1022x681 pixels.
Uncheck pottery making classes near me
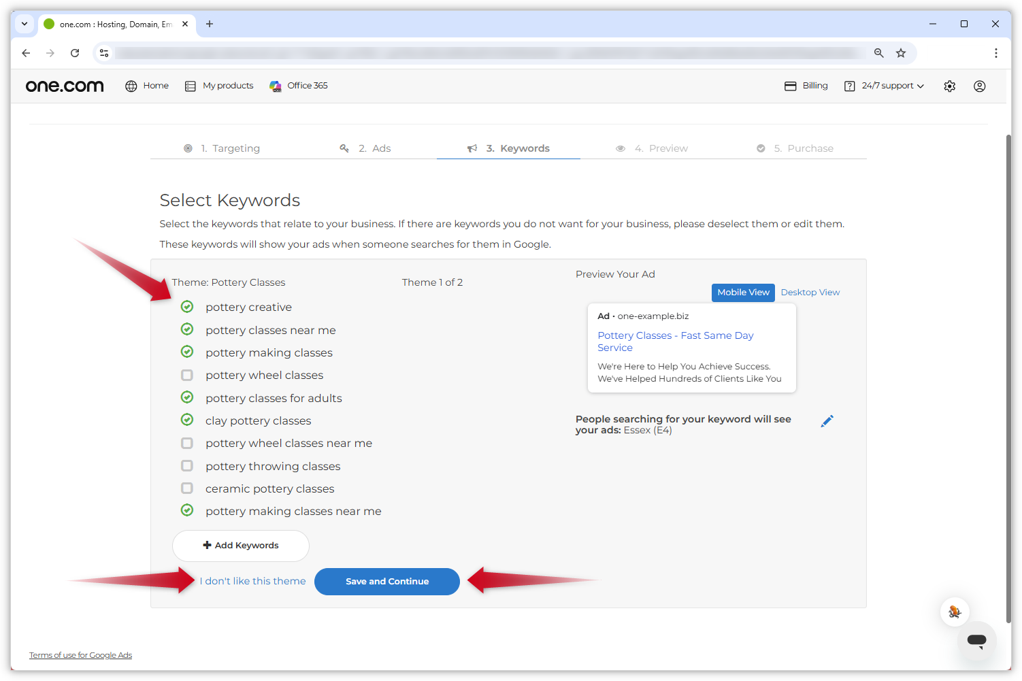187,510
